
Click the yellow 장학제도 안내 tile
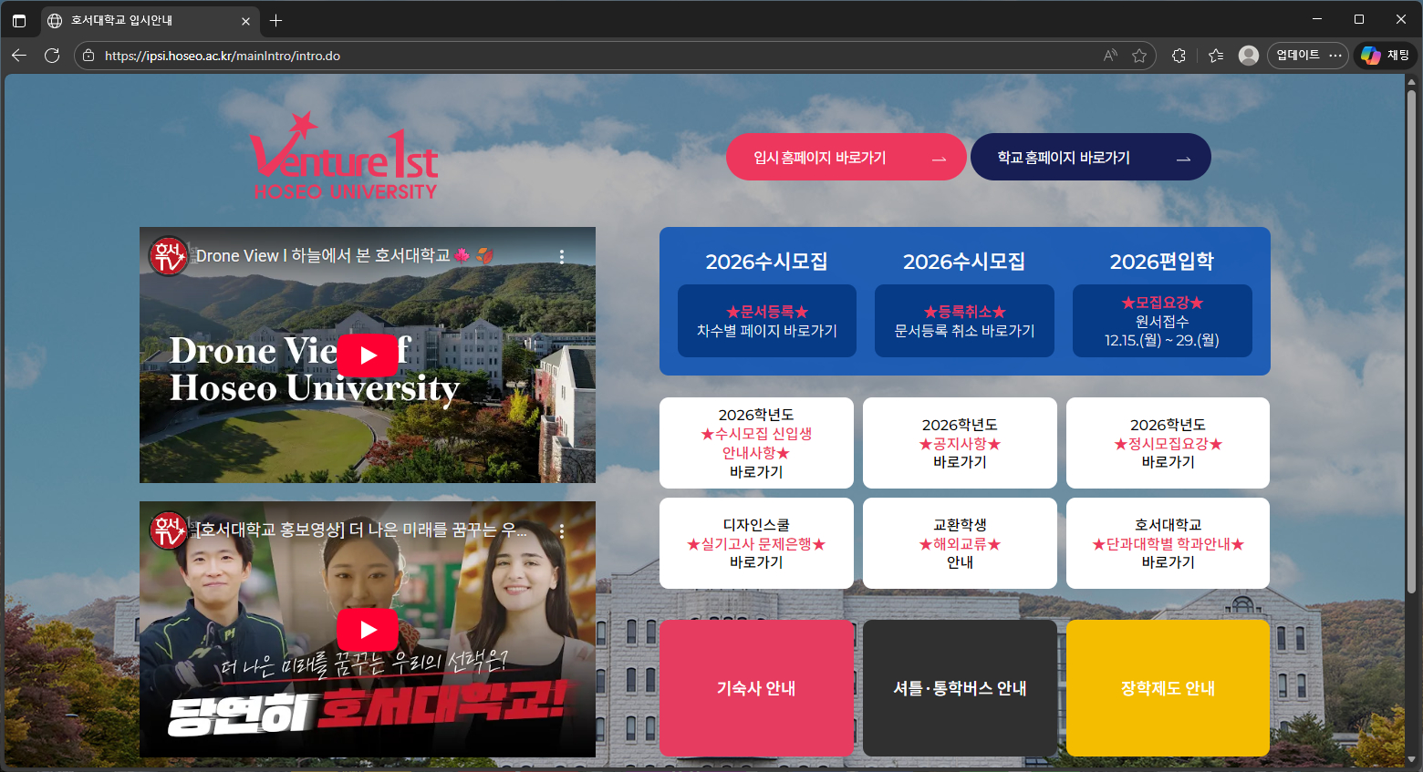[x=1168, y=688]
